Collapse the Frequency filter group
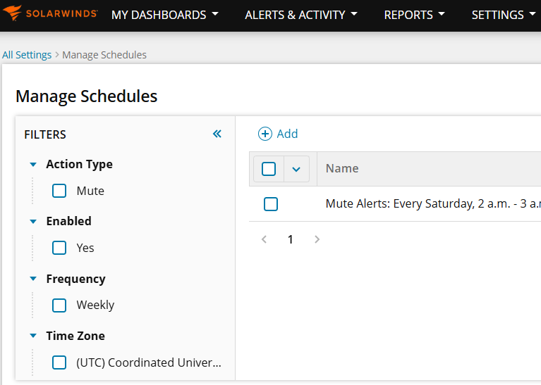This screenshot has width=541, height=385. pyautogui.click(x=32, y=279)
